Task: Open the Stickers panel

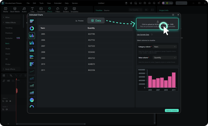Action: click(66, 10)
